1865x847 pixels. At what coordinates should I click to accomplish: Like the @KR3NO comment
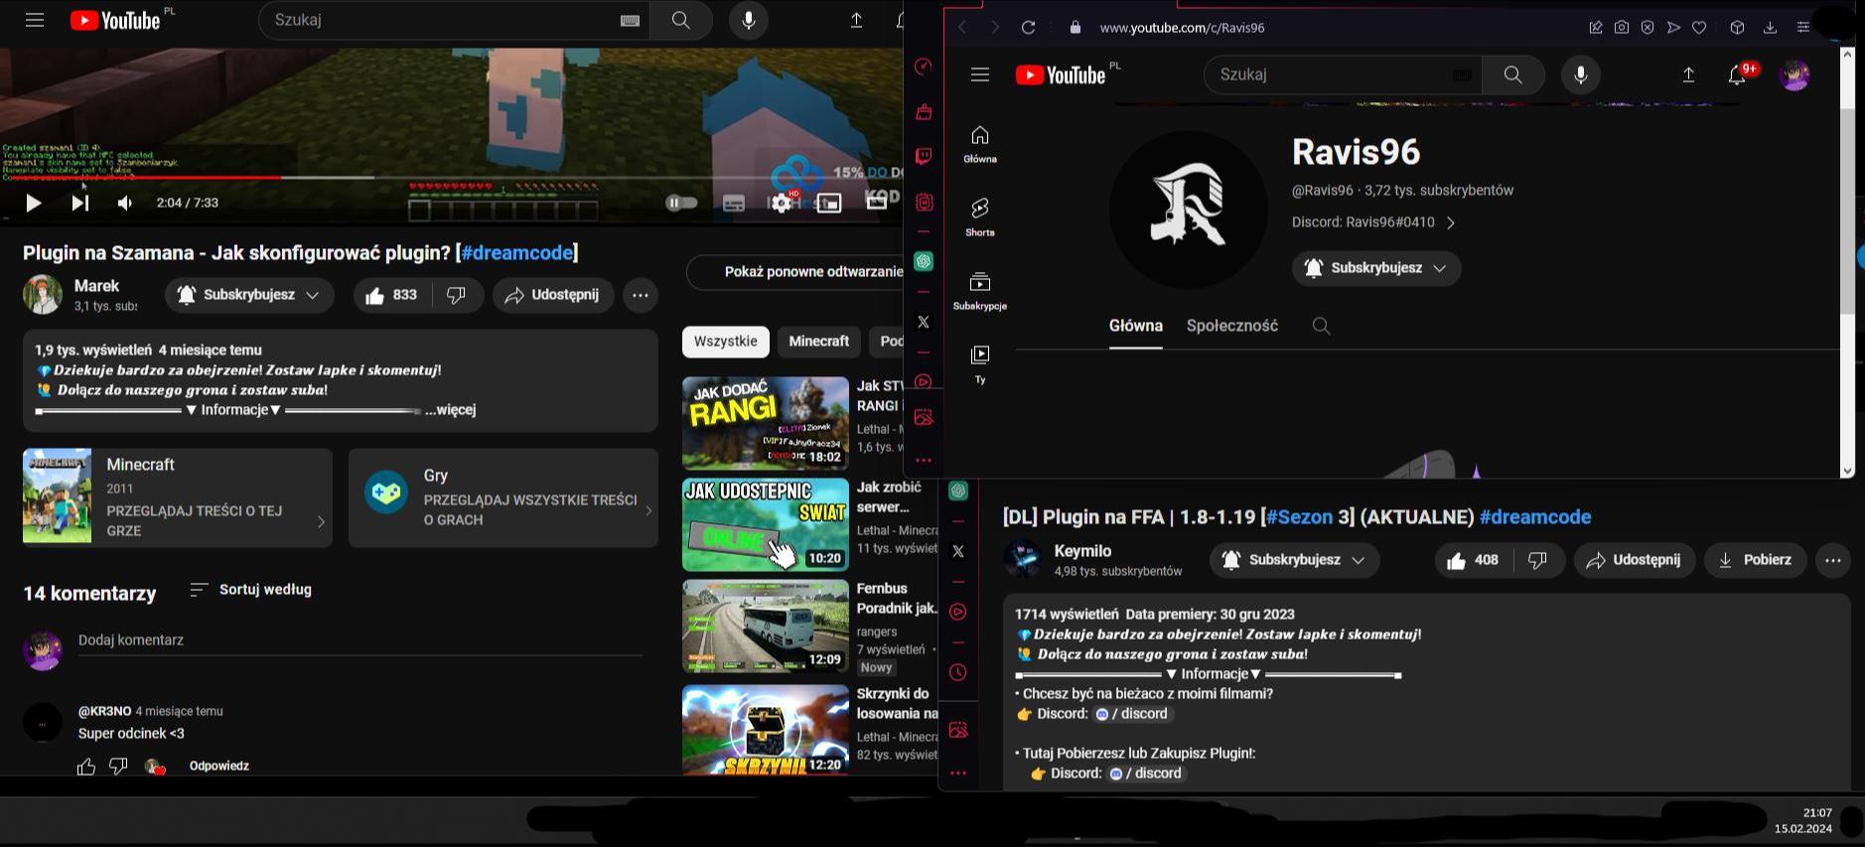[86, 767]
